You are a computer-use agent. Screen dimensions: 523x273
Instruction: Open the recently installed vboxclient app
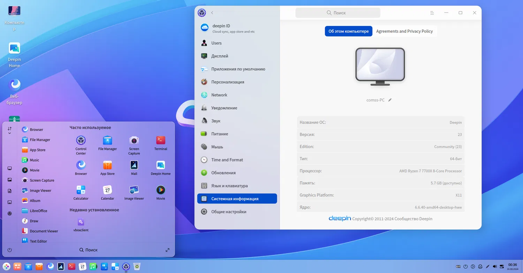click(x=81, y=222)
